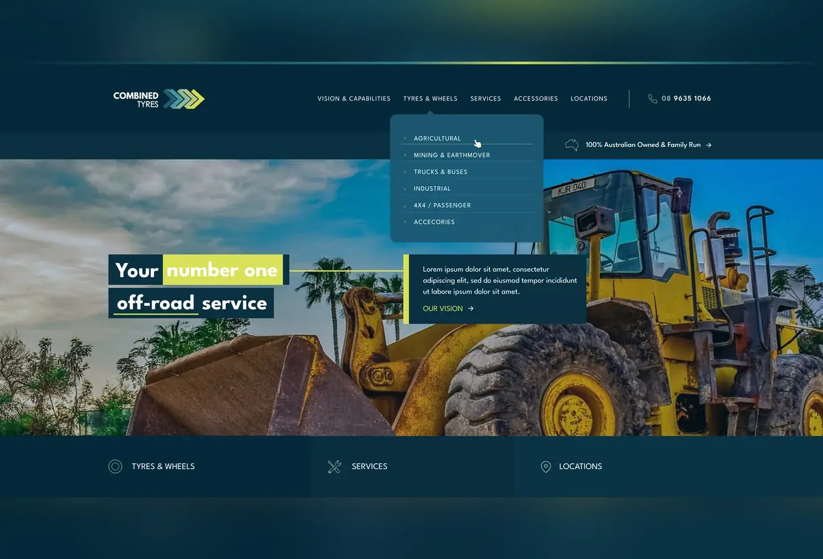Click the arrow beside Our Vision
823x559 pixels.
pyautogui.click(x=471, y=308)
